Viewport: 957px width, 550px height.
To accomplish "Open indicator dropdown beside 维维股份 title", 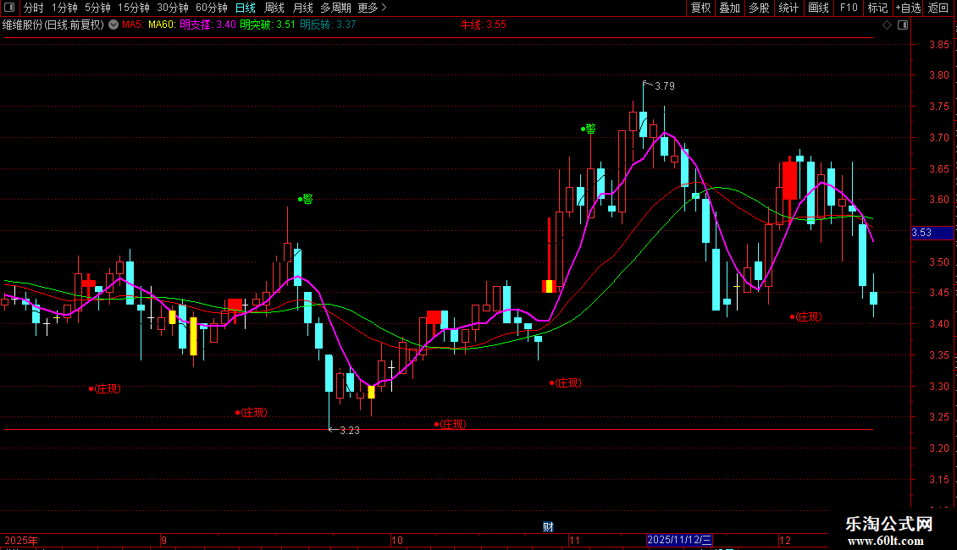I will 113,25.
